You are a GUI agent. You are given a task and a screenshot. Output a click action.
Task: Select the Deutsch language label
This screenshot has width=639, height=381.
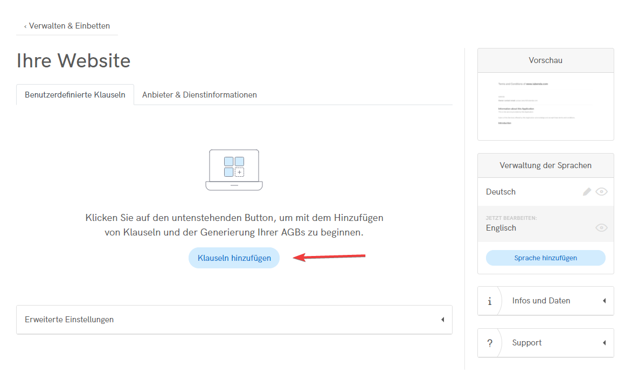(501, 192)
